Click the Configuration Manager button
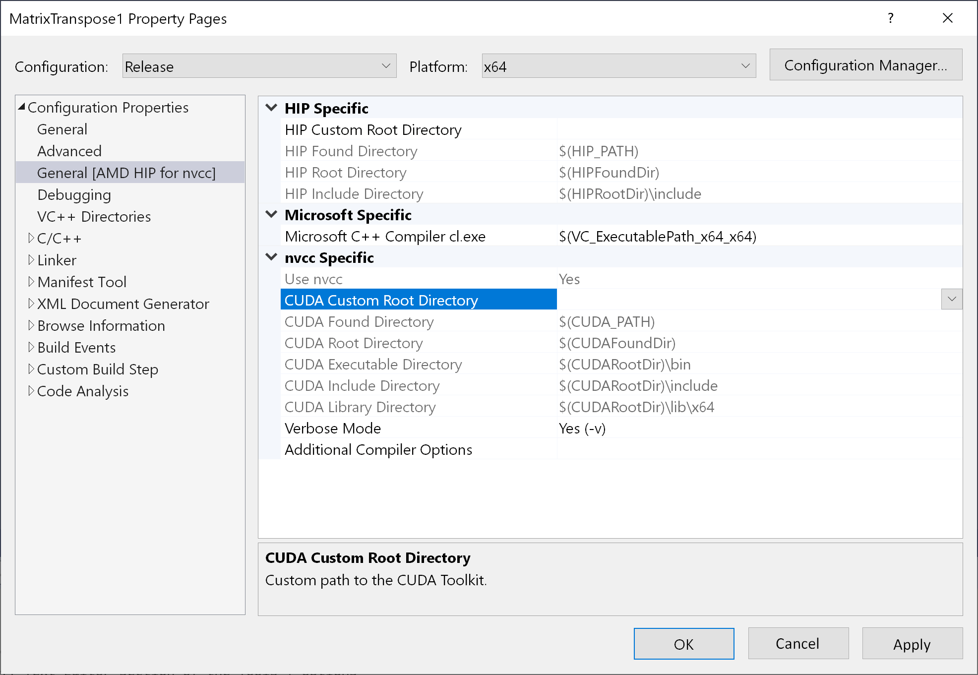978x675 pixels. pyautogui.click(x=865, y=65)
